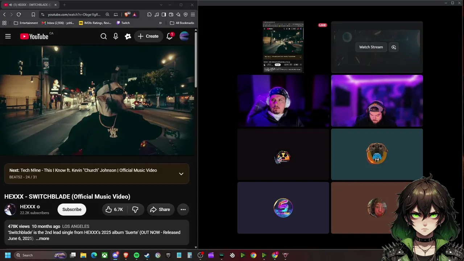Open Epic Games Launcher from the taskbar
Image resolution: width=464 pixels, height=261 pixels.
pyautogui.click(x=168, y=255)
